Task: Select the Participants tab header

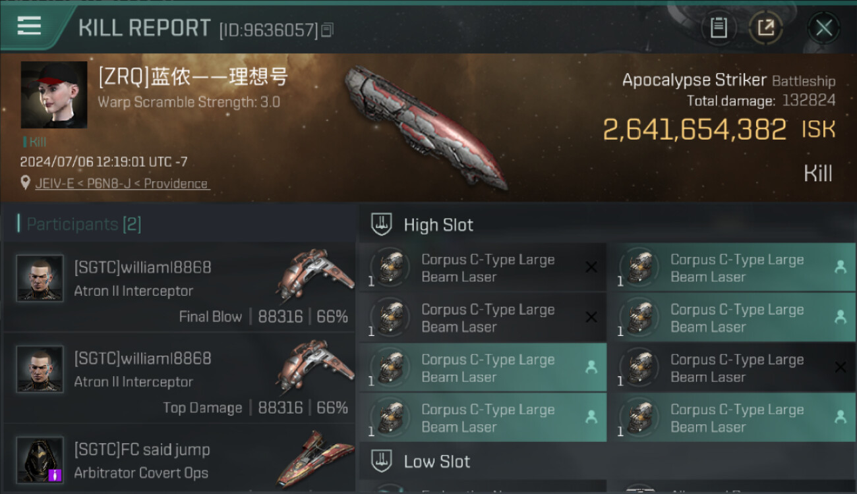Action: click(x=79, y=225)
